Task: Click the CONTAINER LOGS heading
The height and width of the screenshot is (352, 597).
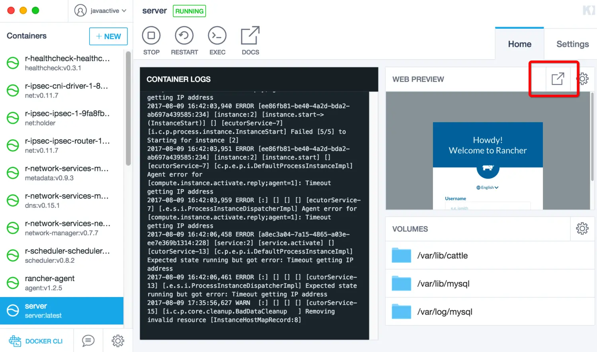Action: 178,79
